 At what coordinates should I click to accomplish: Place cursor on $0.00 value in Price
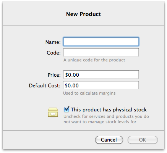click(72, 75)
